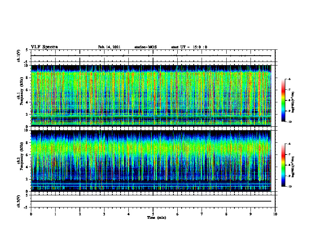310x240 pixels.
Task: Click time axis tick label '1'
Action: tap(55, 214)
